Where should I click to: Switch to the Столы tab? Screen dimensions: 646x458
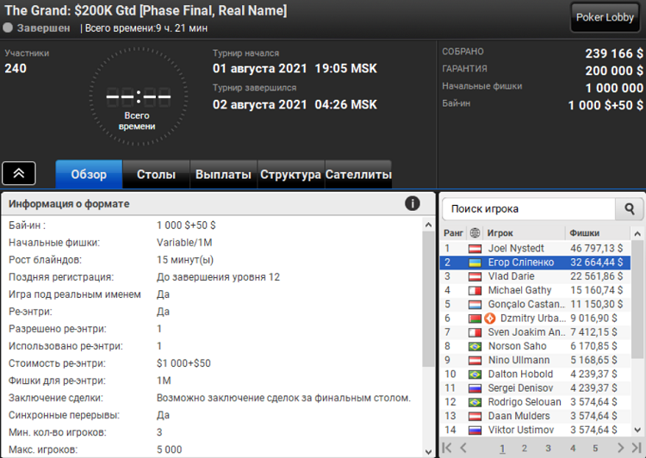[156, 175]
